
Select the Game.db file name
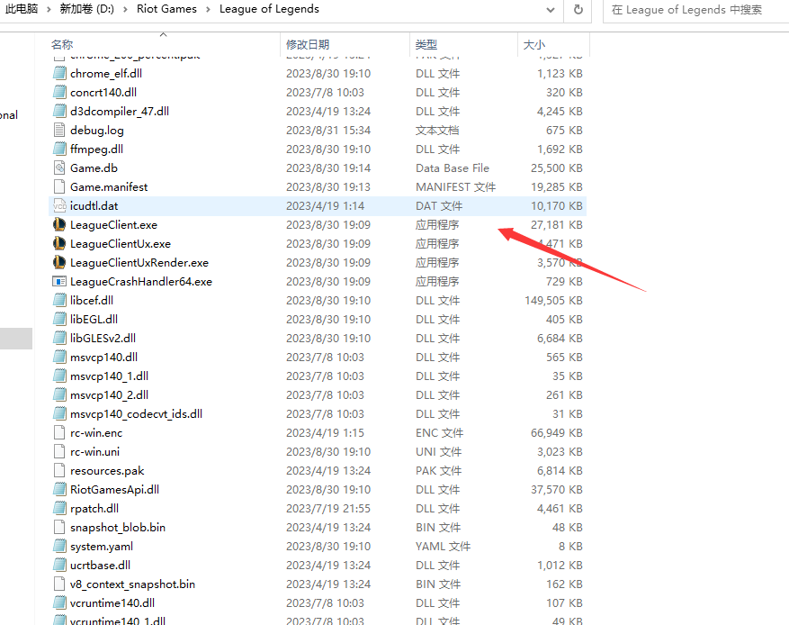coord(94,168)
